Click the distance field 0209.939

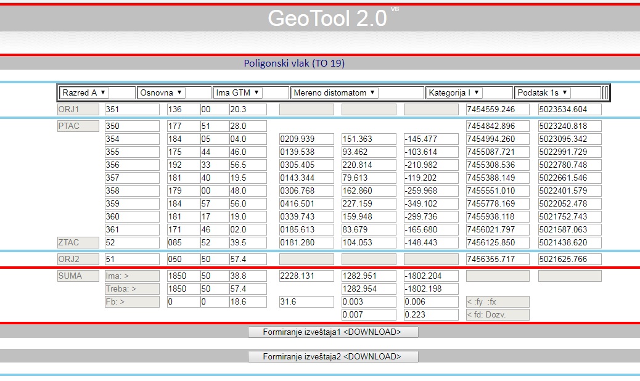point(306,139)
